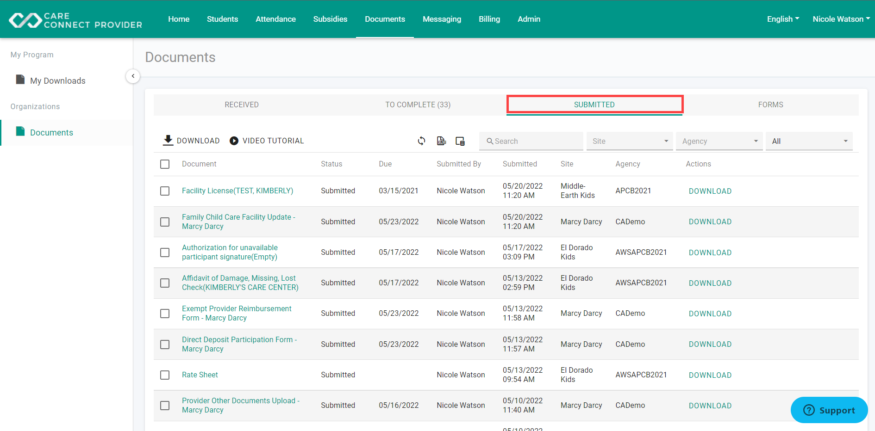
Task: Click the Documents sidebar file icon
Action: (20, 131)
